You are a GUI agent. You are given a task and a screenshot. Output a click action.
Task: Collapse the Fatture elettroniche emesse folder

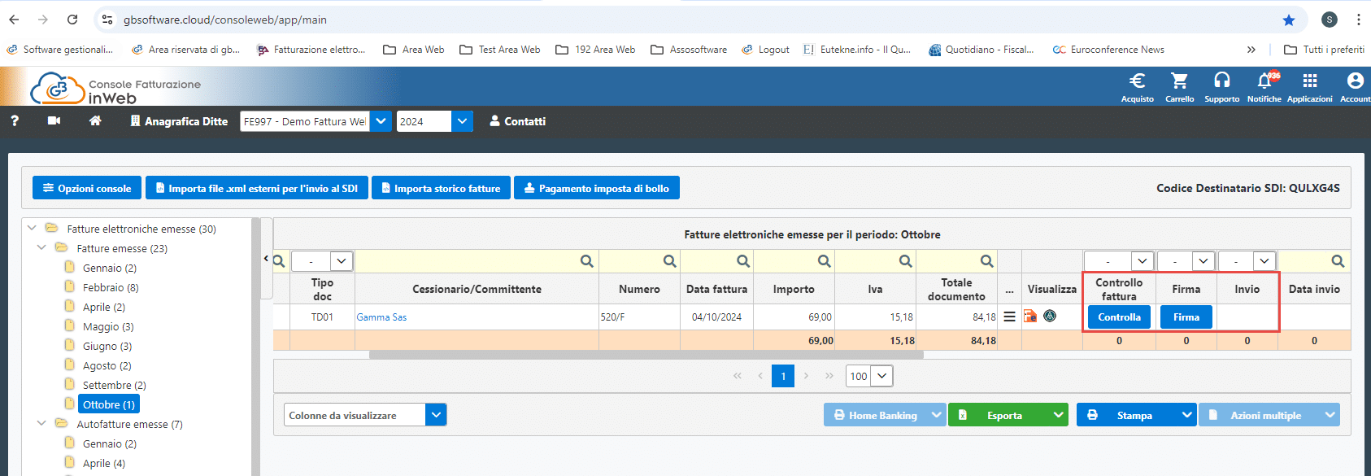click(32, 229)
